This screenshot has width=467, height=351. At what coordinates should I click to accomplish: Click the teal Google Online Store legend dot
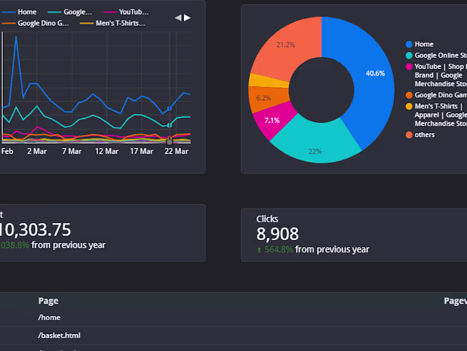409,55
